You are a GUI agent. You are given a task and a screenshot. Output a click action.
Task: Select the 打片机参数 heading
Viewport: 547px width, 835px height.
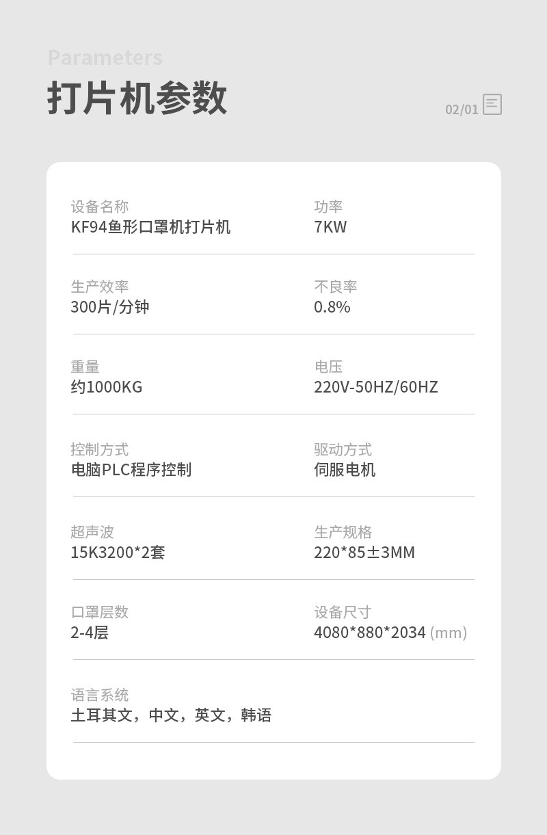[x=137, y=98]
